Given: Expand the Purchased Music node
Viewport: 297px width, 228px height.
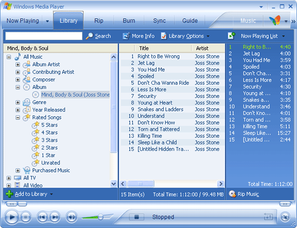Looking at the screenshot, I should pos(18,170).
